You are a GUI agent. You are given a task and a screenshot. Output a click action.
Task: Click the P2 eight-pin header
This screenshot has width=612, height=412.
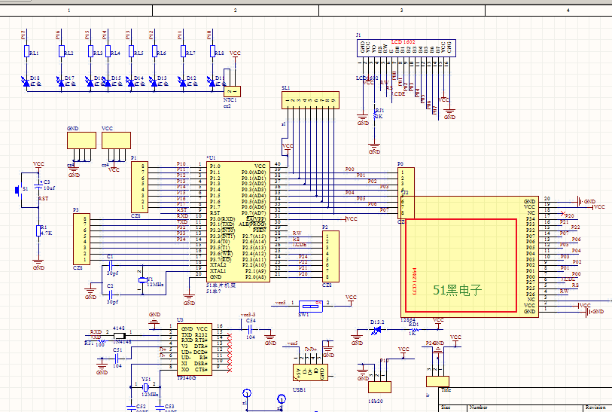coord(330,257)
